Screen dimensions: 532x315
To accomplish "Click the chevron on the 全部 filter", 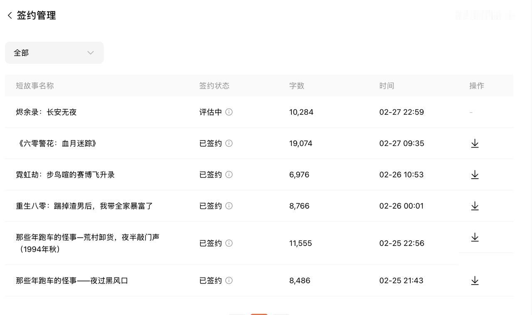I will click(x=90, y=52).
